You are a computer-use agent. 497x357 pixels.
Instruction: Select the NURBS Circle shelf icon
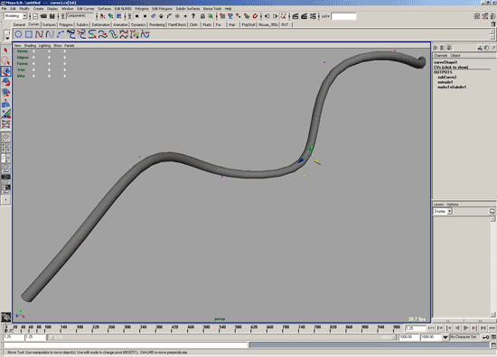click(18, 34)
